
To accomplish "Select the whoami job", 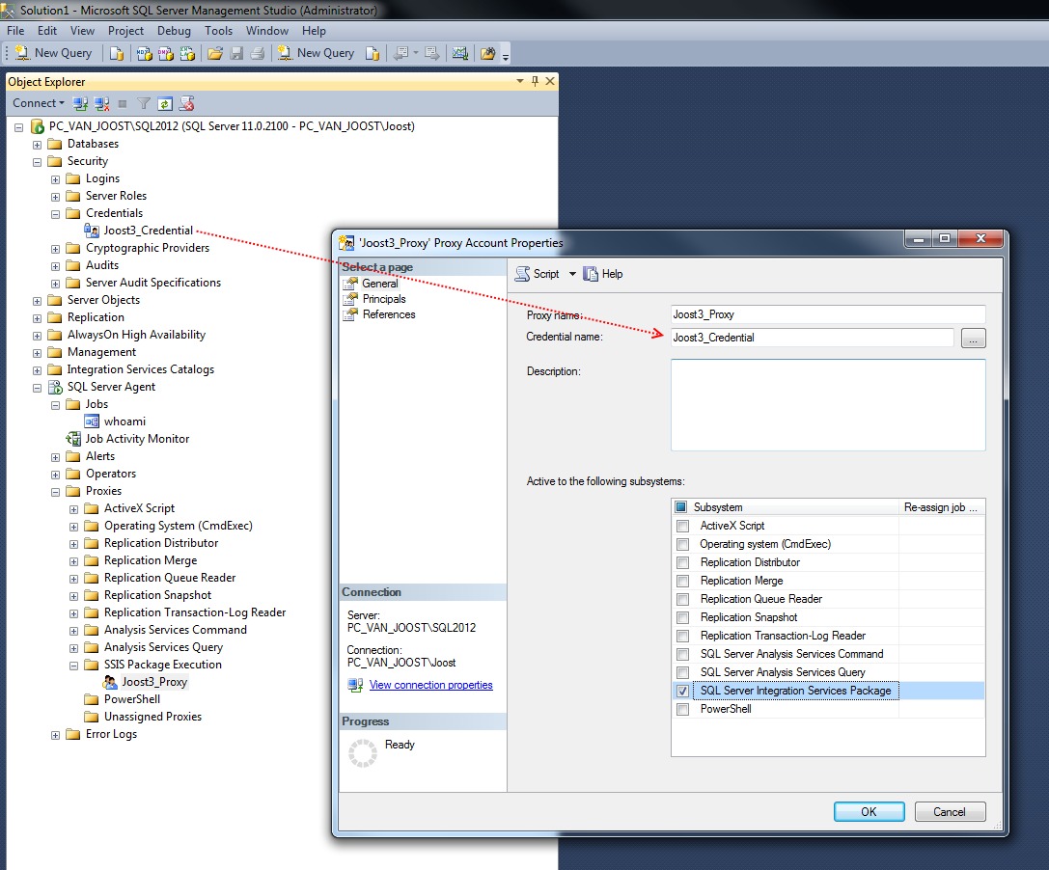I will point(124,421).
